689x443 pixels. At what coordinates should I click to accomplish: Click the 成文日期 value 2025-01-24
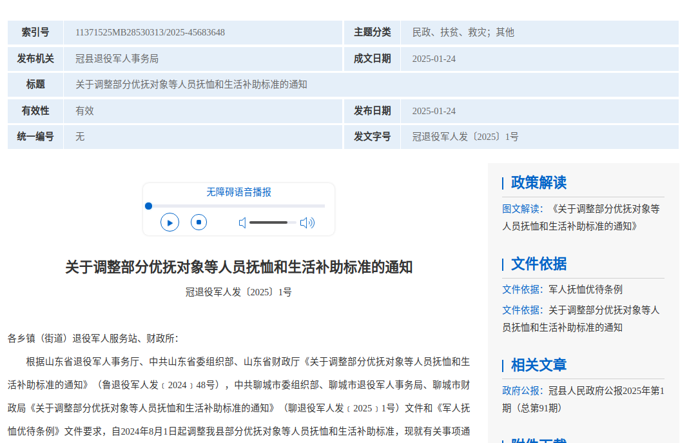[434, 59]
